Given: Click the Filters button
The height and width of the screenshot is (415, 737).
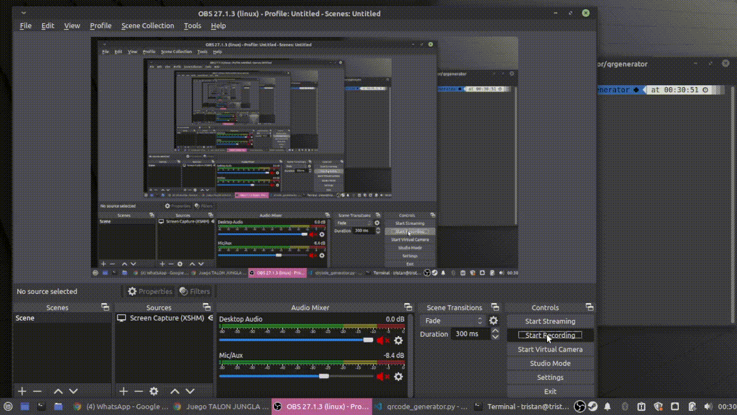Looking at the screenshot, I should [195, 291].
